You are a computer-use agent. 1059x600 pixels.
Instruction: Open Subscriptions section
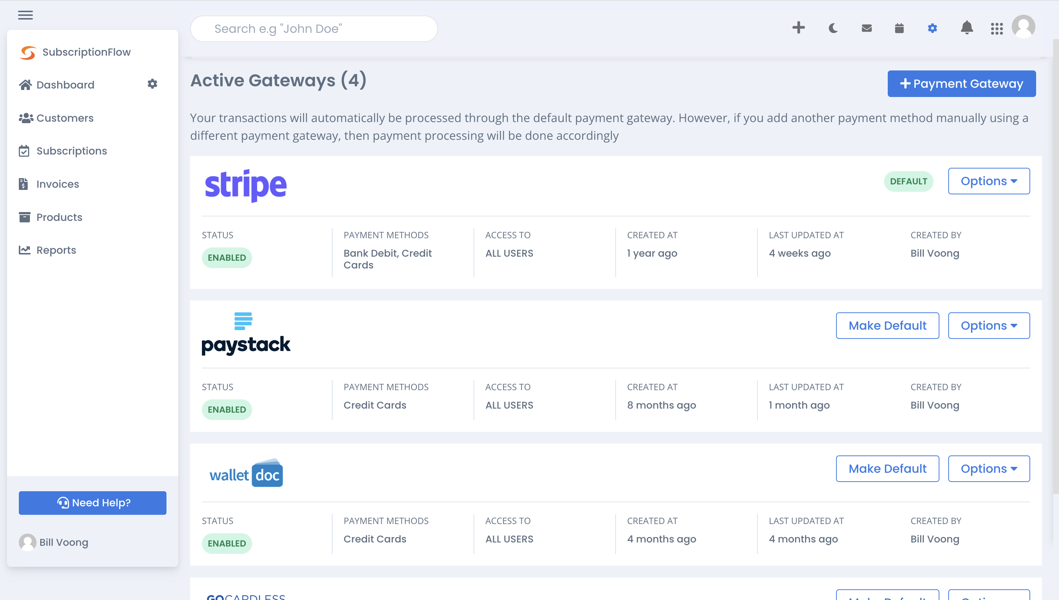(x=63, y=151)
